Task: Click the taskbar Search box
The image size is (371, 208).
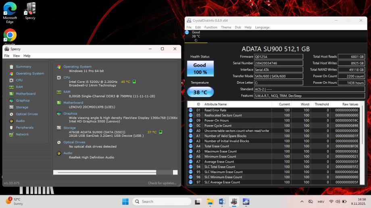Action: pos(162,202)
